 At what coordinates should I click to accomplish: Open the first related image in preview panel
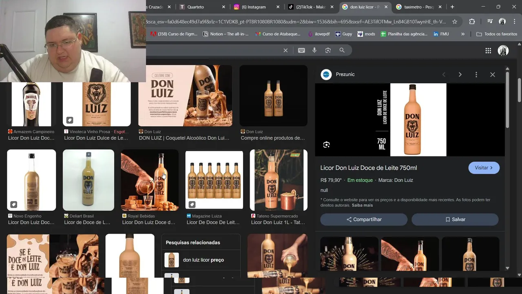click(x=349, y=254)
